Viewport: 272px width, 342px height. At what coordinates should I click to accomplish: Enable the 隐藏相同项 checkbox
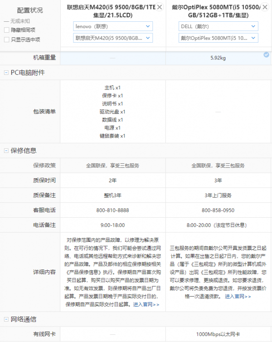6,30
